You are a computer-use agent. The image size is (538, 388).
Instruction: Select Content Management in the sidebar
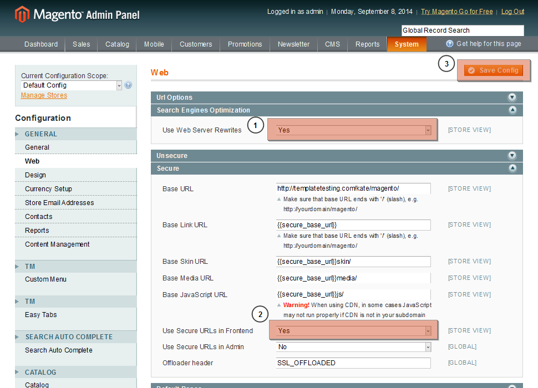click(x=76, y=244)
